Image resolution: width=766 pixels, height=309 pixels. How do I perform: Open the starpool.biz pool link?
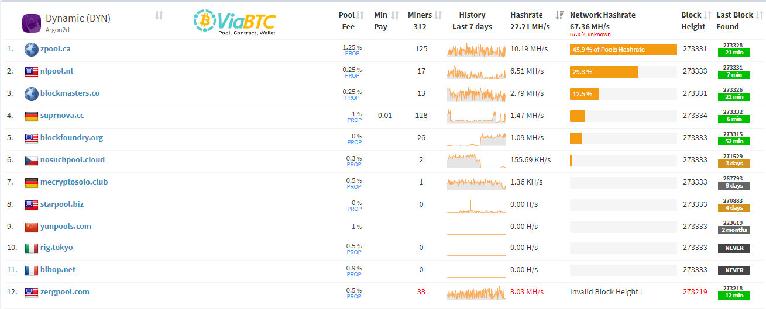[x=62, y=204]
